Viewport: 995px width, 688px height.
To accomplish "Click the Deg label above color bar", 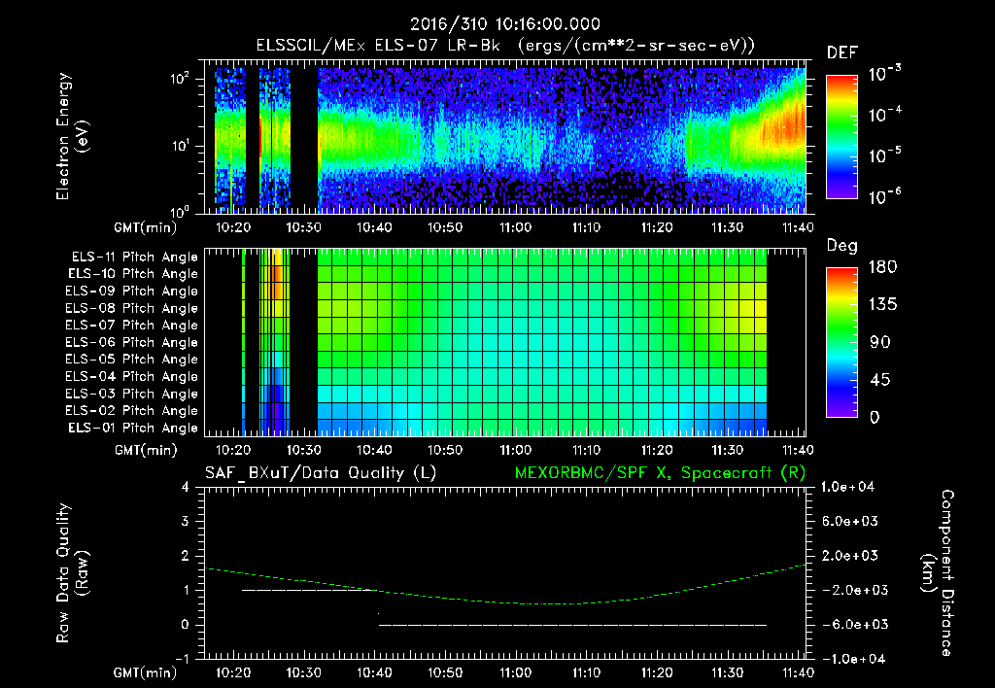I will (x=842, y=246).
